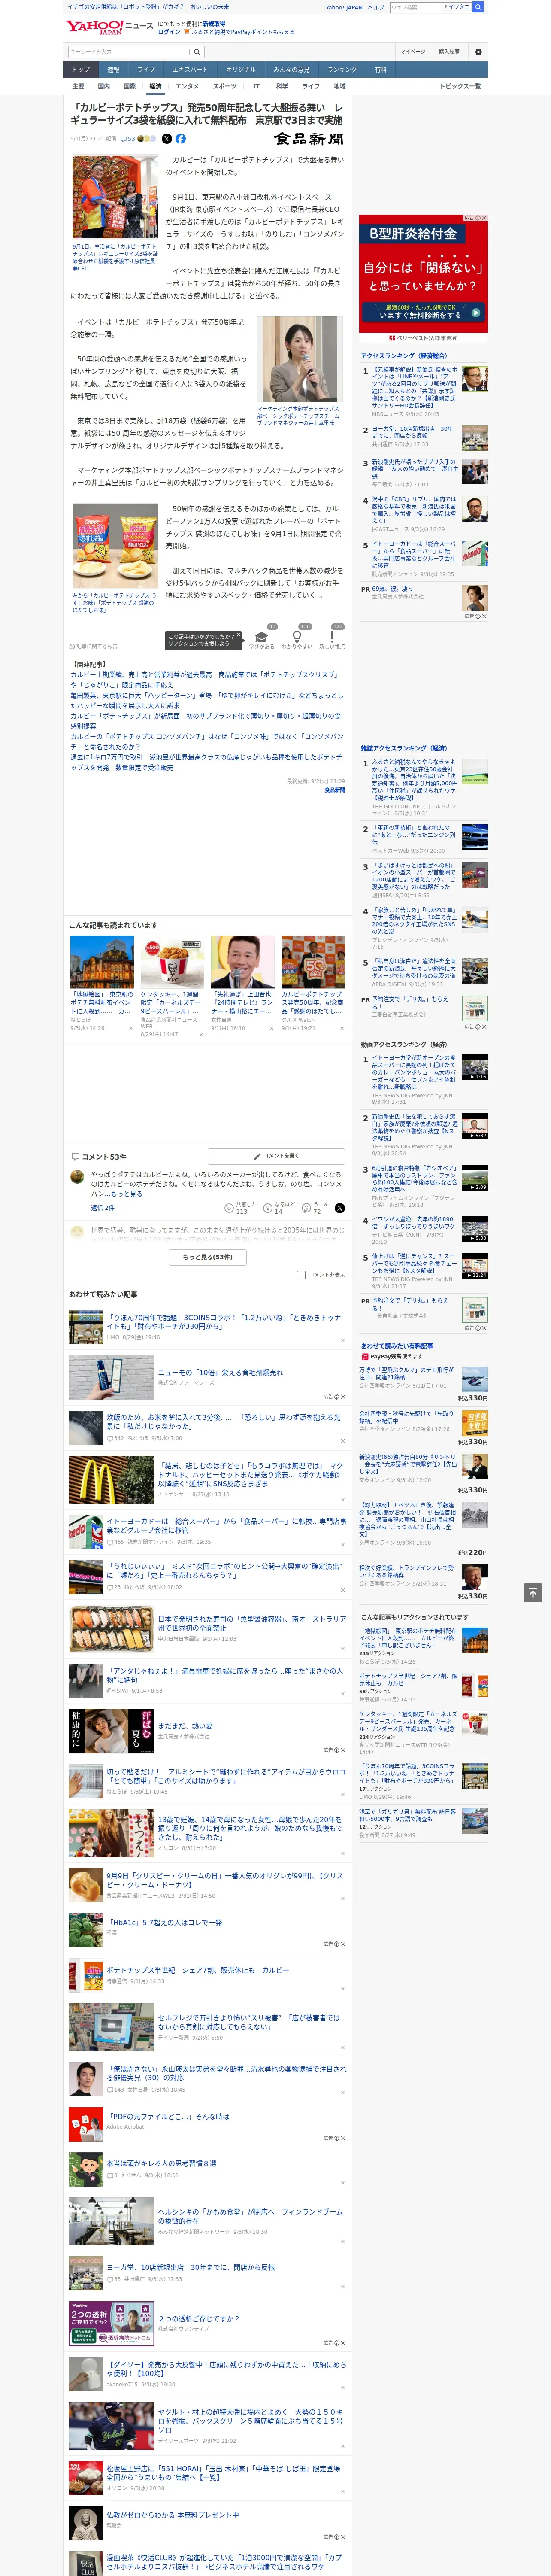Open the トピックス一覧 link
The height and width of the screenshot is (2576, 551).
point(460,86)
